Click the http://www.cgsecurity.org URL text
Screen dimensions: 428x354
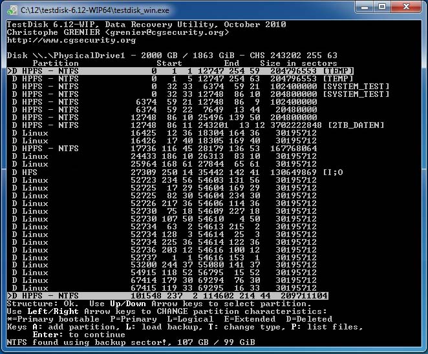[71, 40]
